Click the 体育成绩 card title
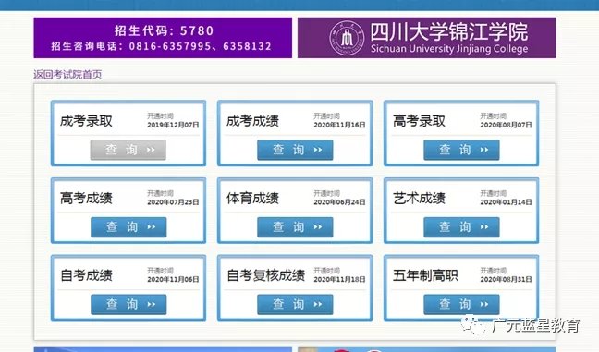Image resolution: width=599 pixels, height=352 pixels. point(252,198)
